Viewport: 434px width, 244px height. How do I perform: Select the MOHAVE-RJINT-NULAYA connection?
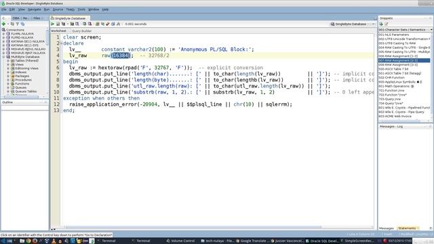tap(28, 53)
